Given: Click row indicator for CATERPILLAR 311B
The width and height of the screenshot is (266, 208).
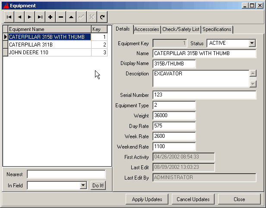Looking at the screenshot, I should pos(6,45).
